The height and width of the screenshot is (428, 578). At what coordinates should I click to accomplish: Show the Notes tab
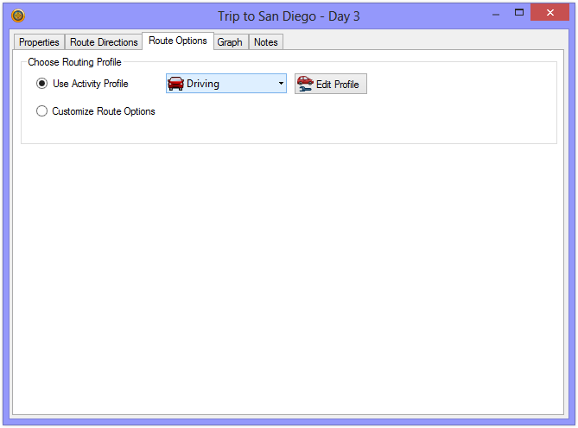pyautogui.click(x=266, y=42)
